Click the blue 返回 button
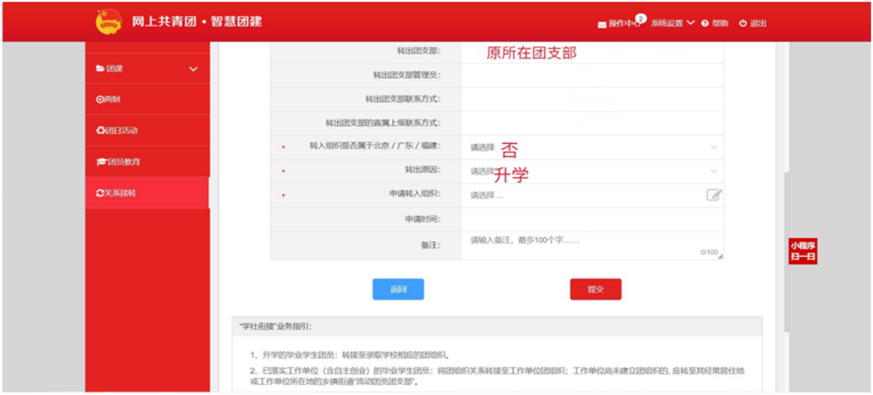The height and width of the screenshot is (395, 873). (398, 289)
